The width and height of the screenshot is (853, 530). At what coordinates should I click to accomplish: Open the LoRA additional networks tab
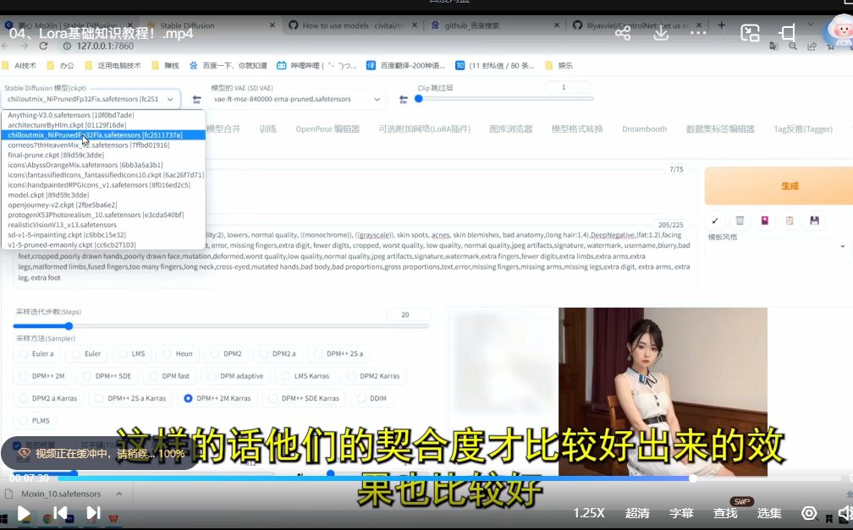[x=424, y=128]
